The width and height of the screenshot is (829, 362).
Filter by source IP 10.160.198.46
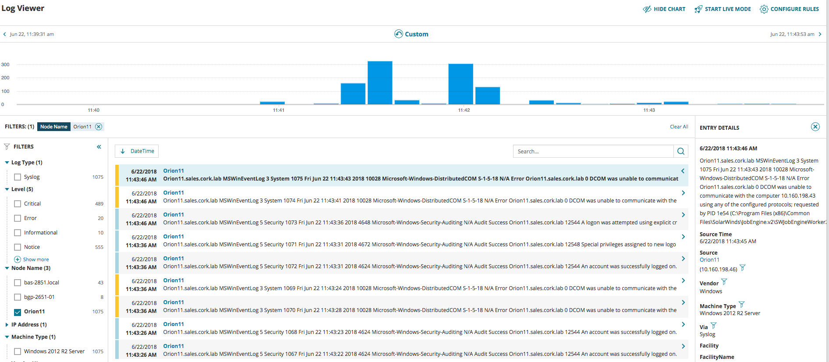(x=742, y=268)
